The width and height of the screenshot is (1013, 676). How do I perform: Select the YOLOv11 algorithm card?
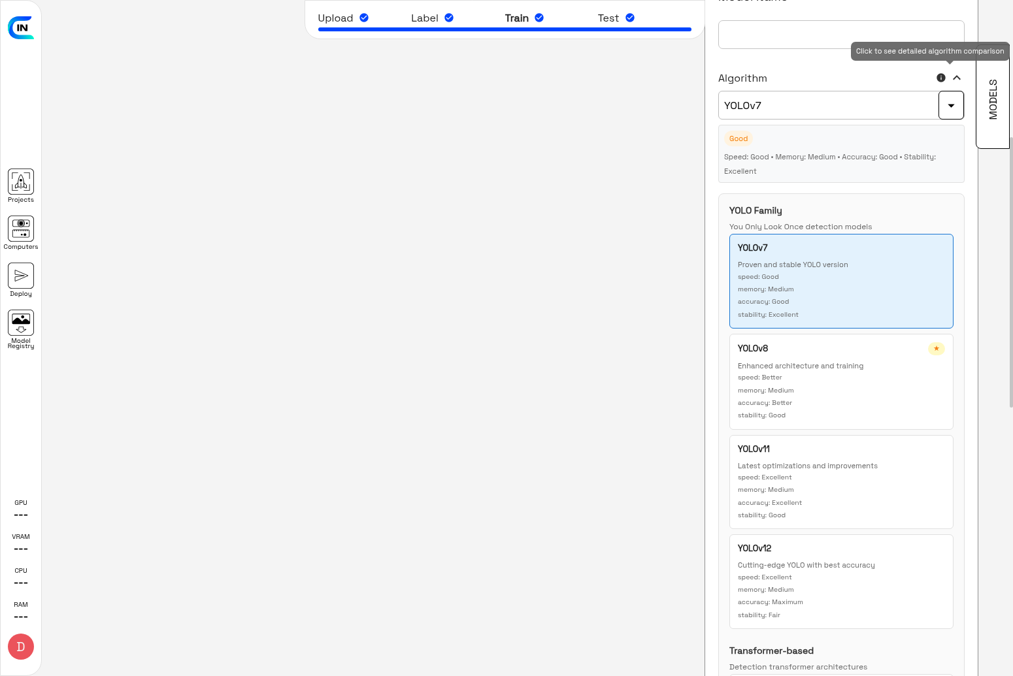tap(840, 481)
